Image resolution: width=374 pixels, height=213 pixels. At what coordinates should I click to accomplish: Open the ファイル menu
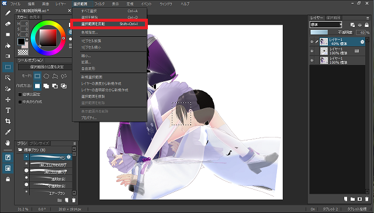pos(15,4)
